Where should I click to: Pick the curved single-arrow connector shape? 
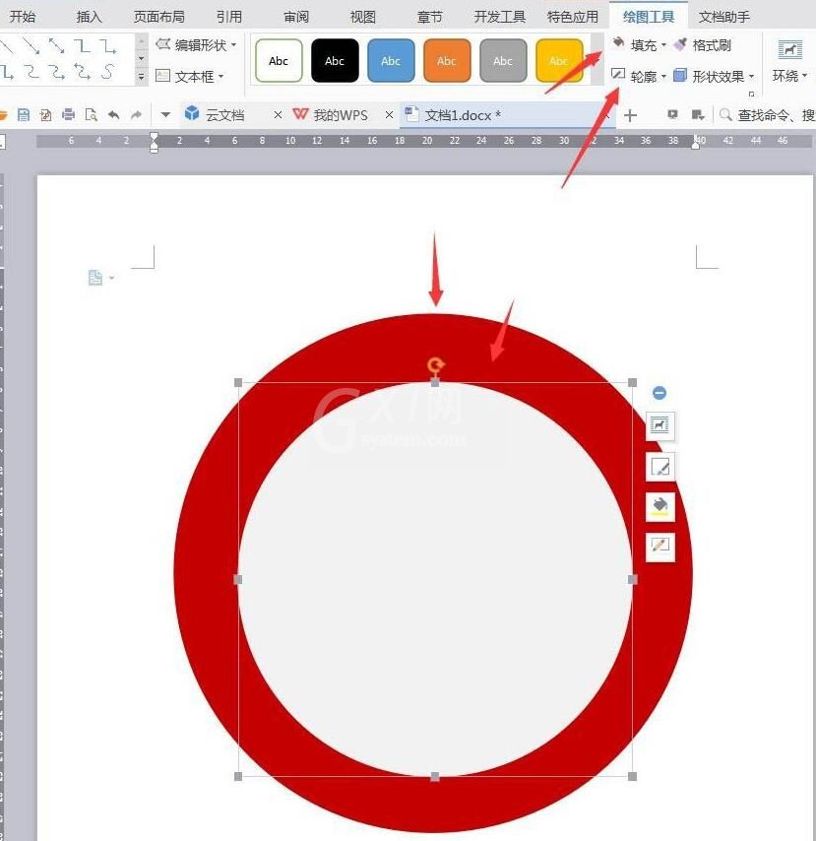(56, 71)
